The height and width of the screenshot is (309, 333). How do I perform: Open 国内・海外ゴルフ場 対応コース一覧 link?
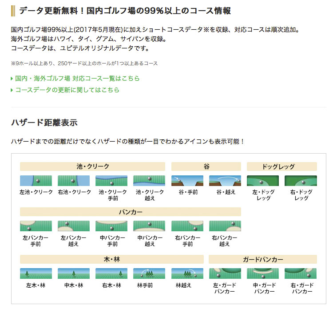(x=77, y=79)
